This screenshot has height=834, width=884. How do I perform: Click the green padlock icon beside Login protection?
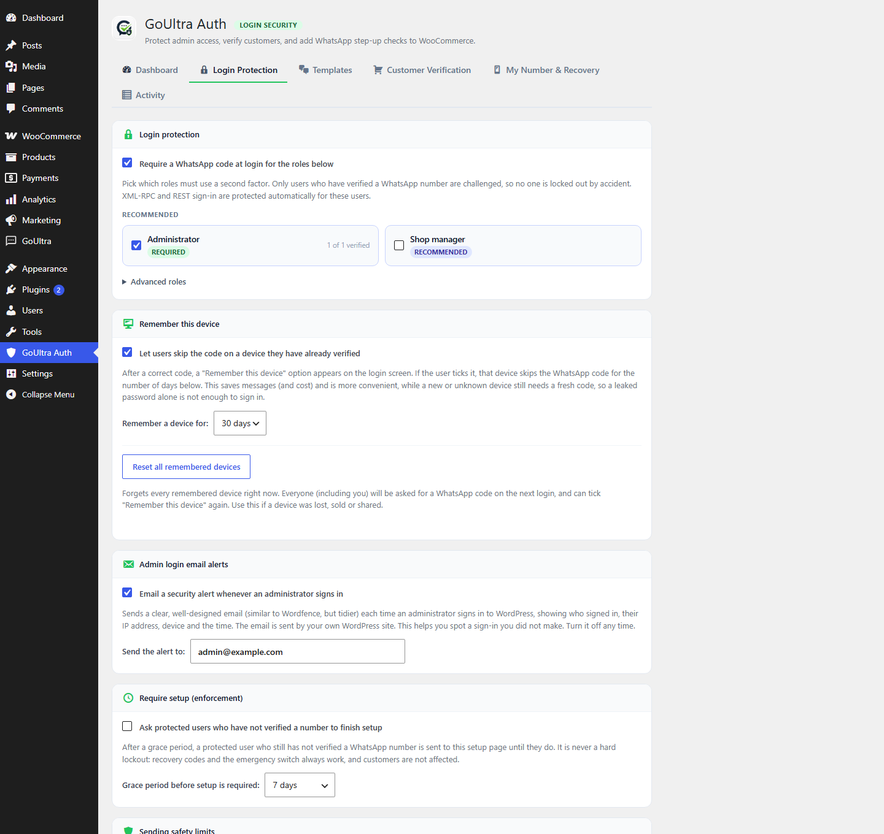coord(128,134)
